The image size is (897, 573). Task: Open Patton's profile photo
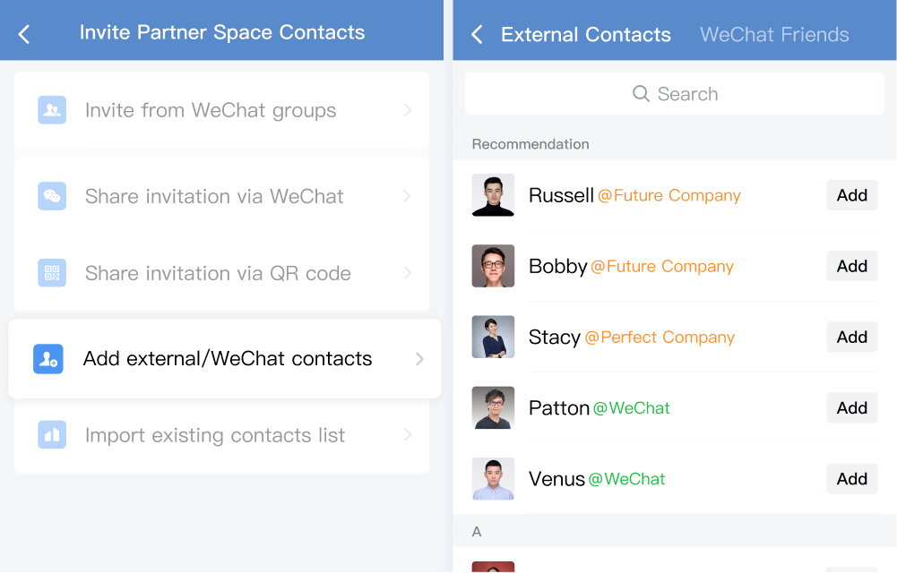click(493, 408)
